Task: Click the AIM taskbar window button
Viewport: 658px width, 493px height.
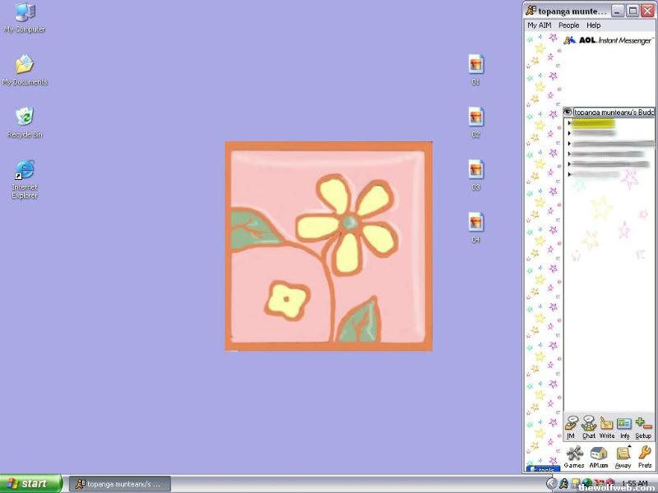Action: (x=120, y=484)
